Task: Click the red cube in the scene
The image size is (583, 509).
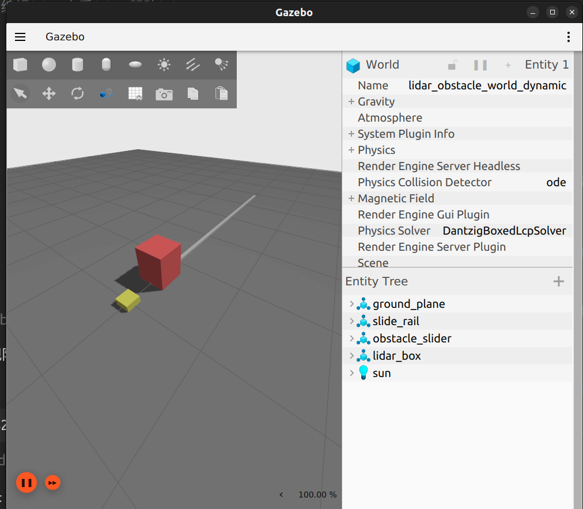Action: [x=159, y=262]
